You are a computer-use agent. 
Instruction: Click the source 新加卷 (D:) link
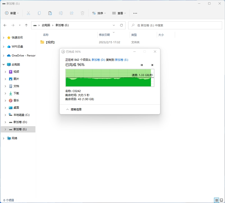point(98,60)
